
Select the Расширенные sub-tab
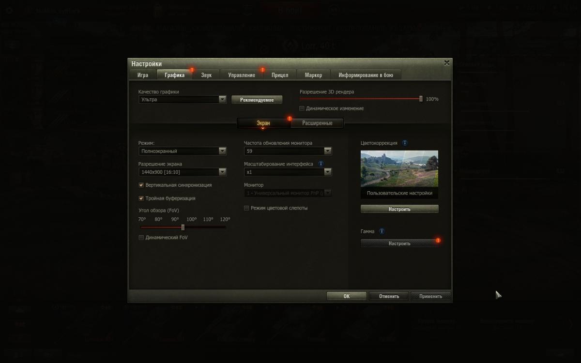coord(317,123)
